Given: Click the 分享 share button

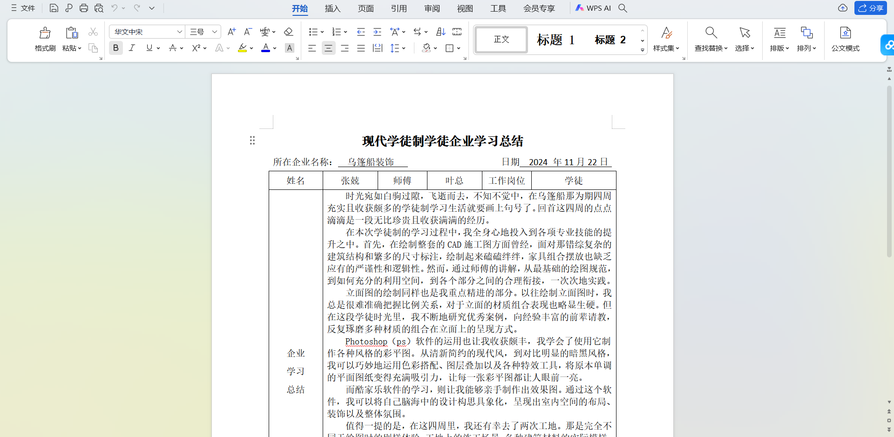Looking at the screenshot, I should point(871,8).
